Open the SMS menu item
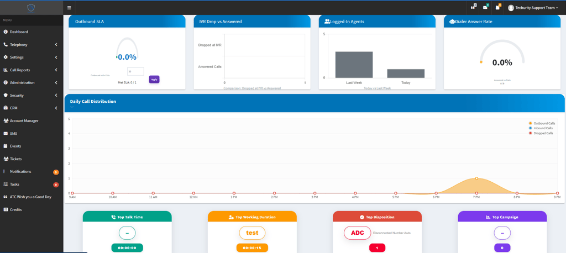 pyautogui.click(x=32, y=133)
